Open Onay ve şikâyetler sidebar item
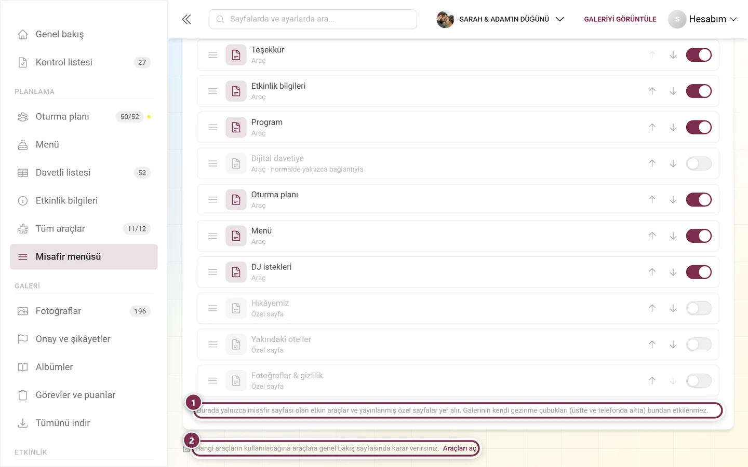 84,339
